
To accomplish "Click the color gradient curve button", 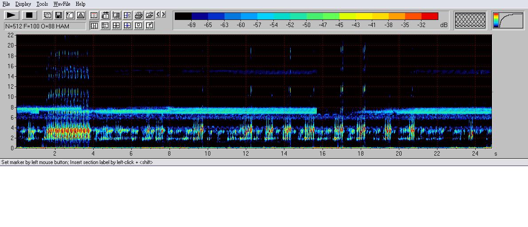I will point(508,20).
